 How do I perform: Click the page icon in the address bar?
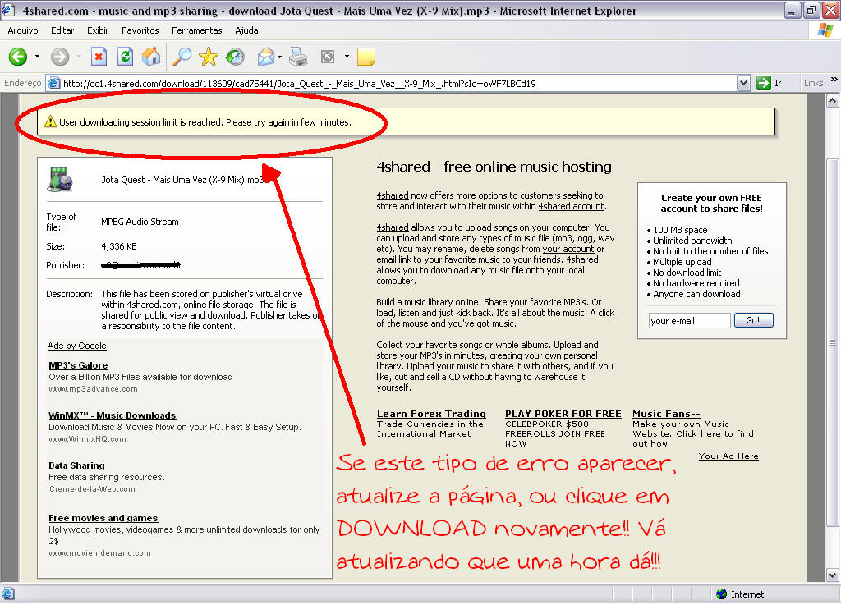[53, 83]
